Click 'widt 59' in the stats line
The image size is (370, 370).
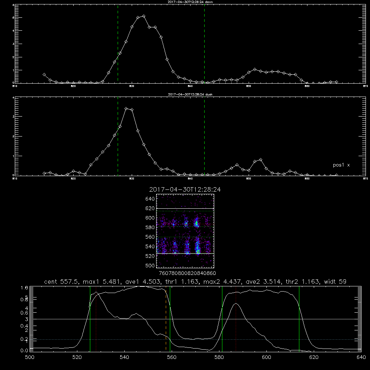tap(335, 282)
